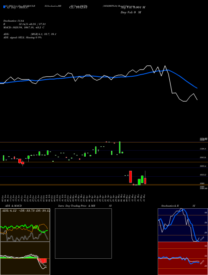This screenshot has width=208, height=275.
Task: Click the red RSI oscillator panel
Action: (183, 258)
